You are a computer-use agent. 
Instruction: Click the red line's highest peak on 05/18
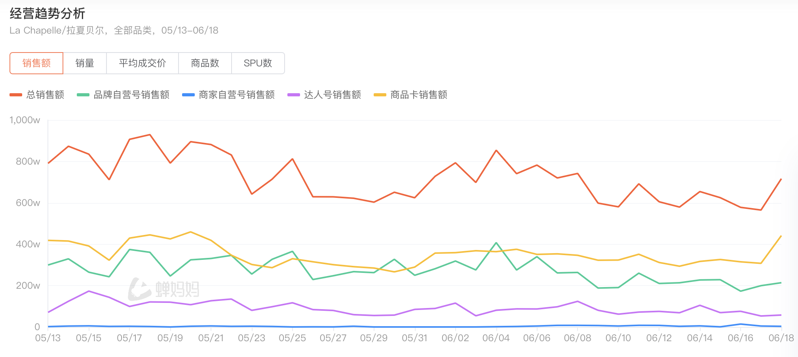click(150, 135)
